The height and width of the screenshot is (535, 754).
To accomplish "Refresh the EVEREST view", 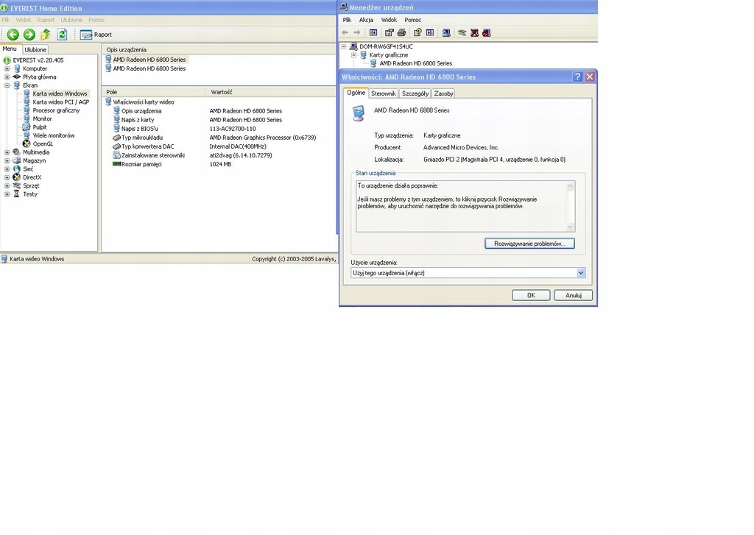I will point(62,34).
